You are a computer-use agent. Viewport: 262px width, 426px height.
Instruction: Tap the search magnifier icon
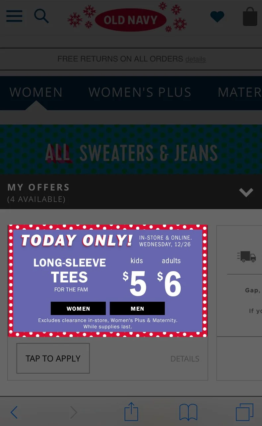(41, 16)
